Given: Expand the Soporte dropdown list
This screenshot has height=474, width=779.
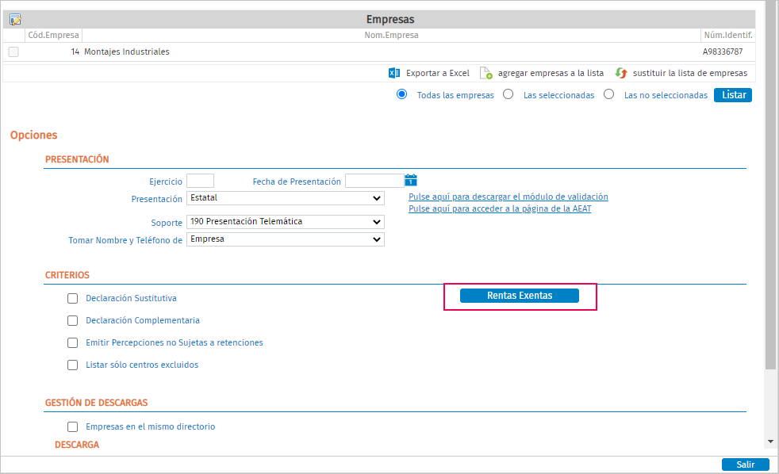Looking at the screenshot, I should [x=285, y=222].
